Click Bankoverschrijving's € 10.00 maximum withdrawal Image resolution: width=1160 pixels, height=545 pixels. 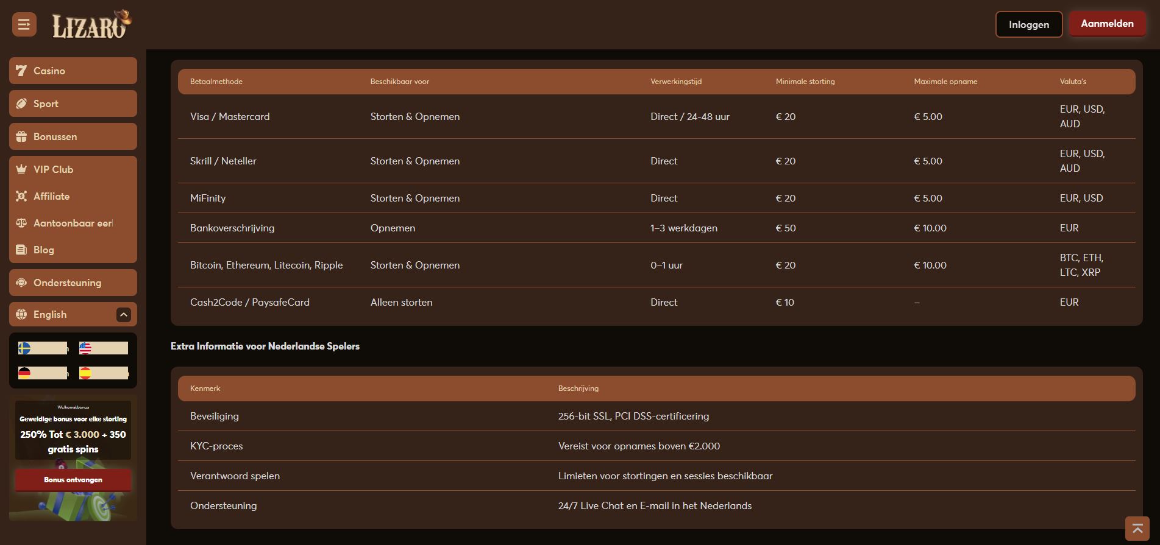point(930,228)
